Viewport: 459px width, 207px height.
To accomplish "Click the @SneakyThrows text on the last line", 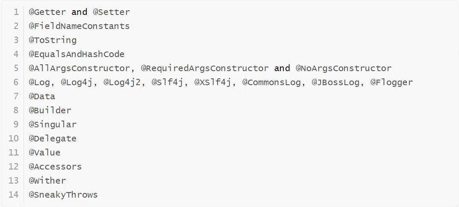I will (x=63, y=195).
